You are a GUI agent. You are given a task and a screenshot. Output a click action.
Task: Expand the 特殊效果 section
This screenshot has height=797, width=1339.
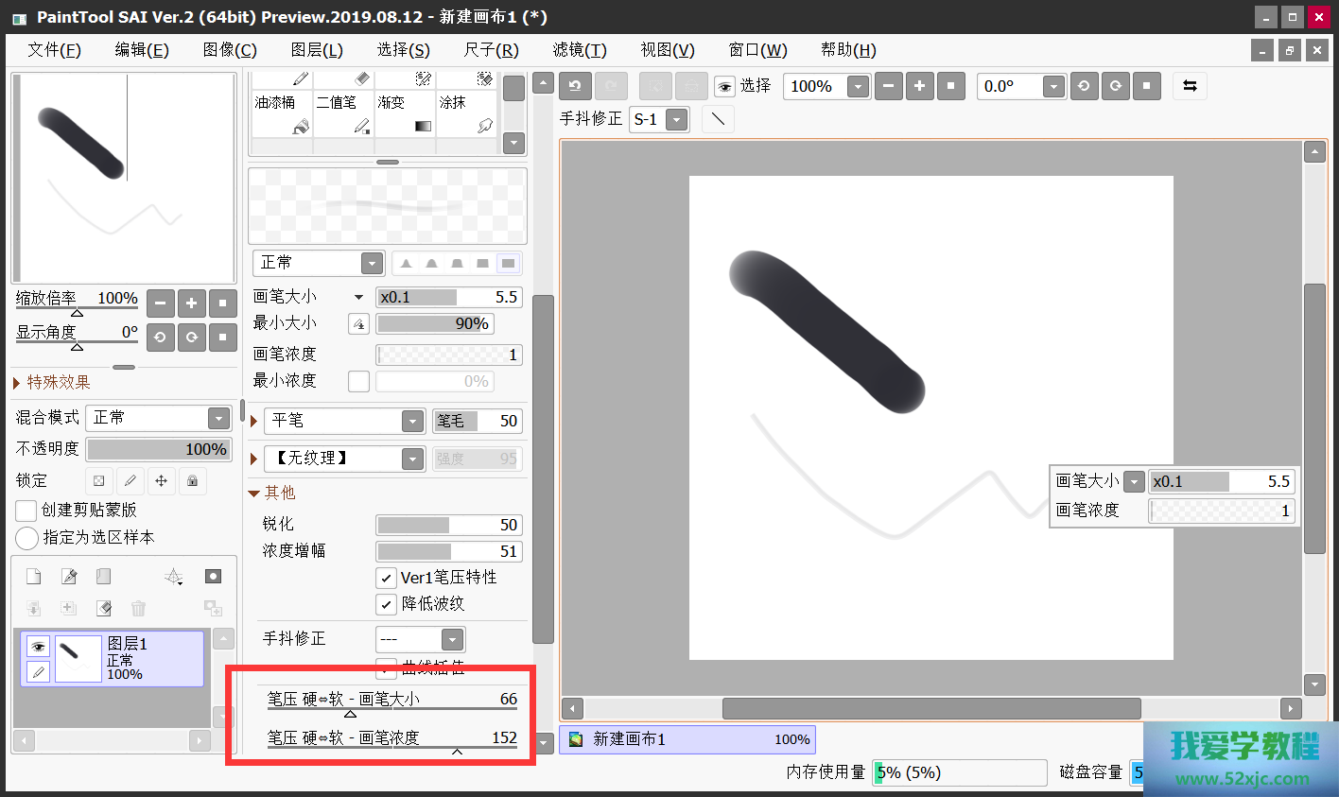pyautogui.click(x=17, y=383)
